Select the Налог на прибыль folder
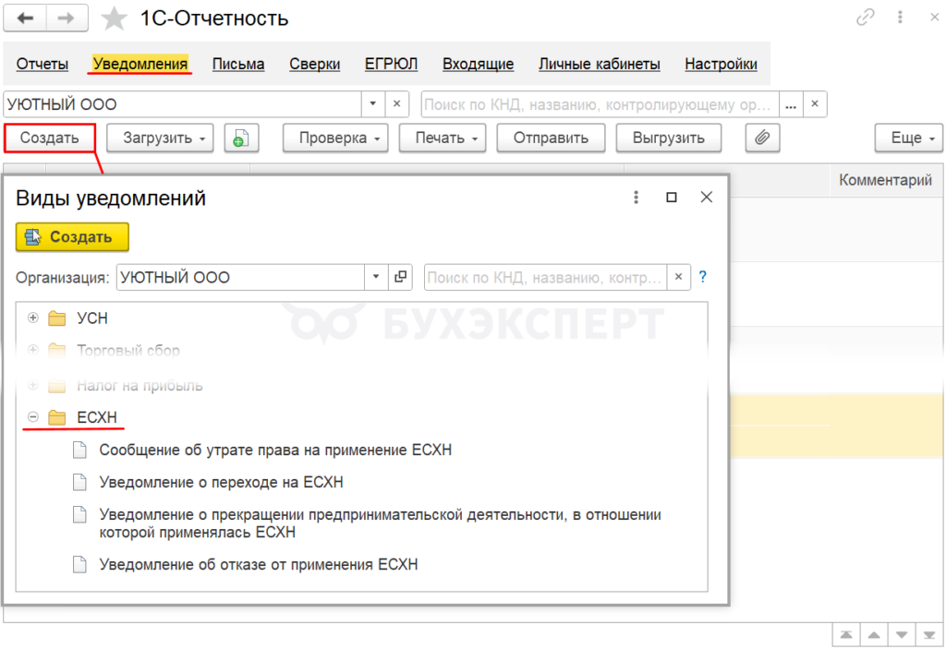Screen dimensions: 946x649 point(139,385)
